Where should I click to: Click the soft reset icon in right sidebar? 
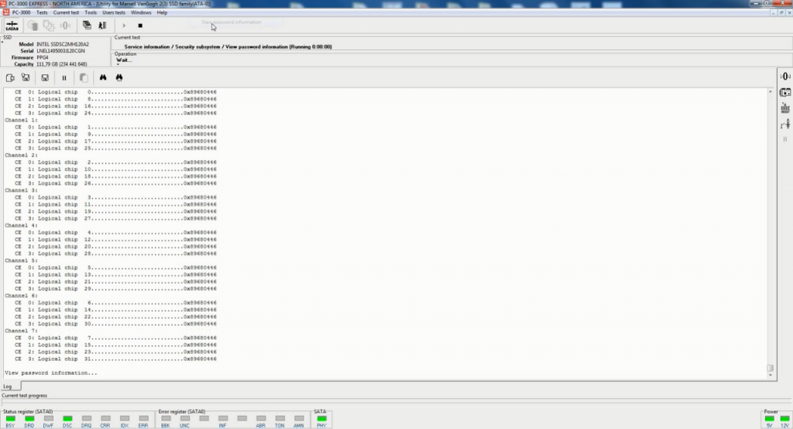point(785,77)
